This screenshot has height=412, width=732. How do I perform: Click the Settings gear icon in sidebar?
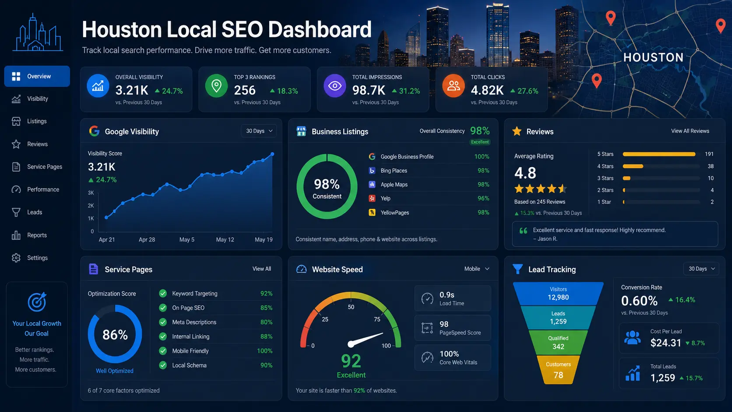click(x=16, y=258)
